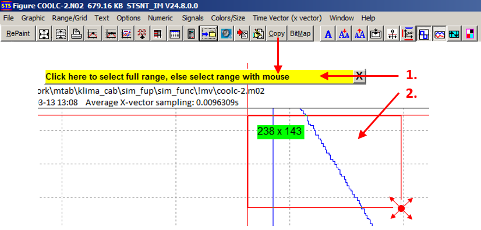
Task: Click the red arrow into table icon
Action: click(x=242, y=34)
